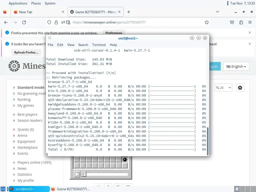Screen dimensions: 256x192
Task: Click the browser address bar URL
Action: coord(109,22)
